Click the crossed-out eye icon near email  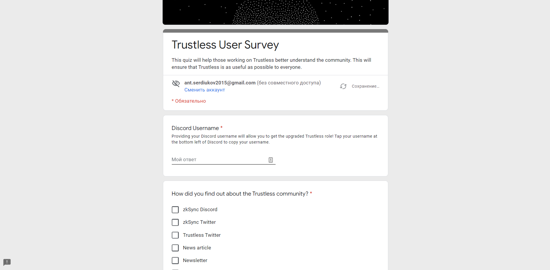[176, 84]
